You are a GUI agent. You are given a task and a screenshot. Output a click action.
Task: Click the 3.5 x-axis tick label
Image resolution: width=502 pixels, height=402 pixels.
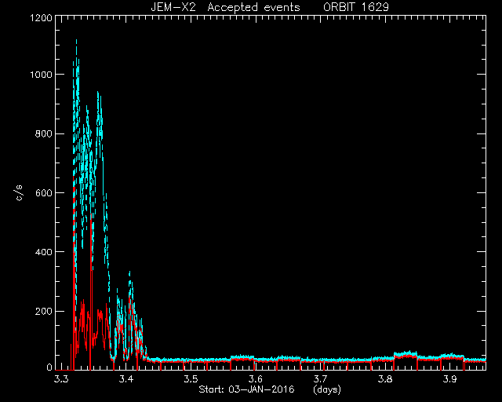191,379
